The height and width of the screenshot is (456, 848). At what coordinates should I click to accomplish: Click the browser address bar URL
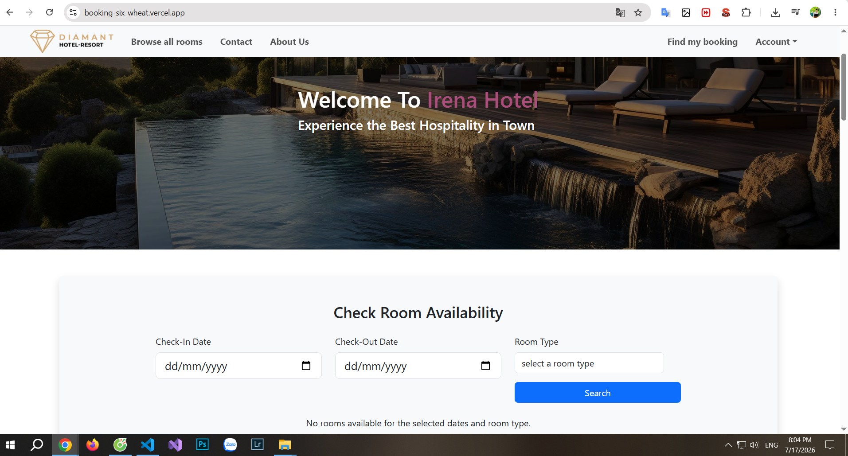[x=134, y=13]
